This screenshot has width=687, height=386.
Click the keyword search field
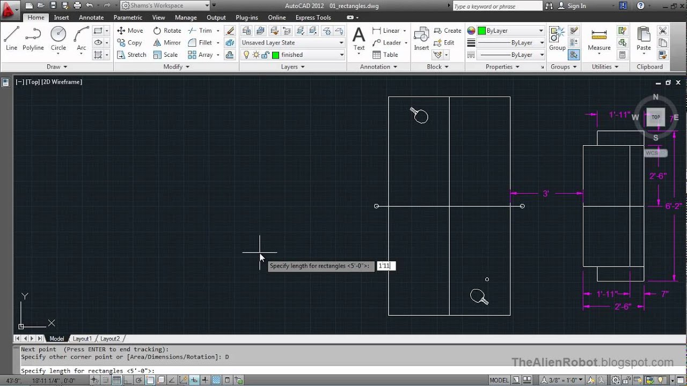pyautogui.click(x=497, y=6)
